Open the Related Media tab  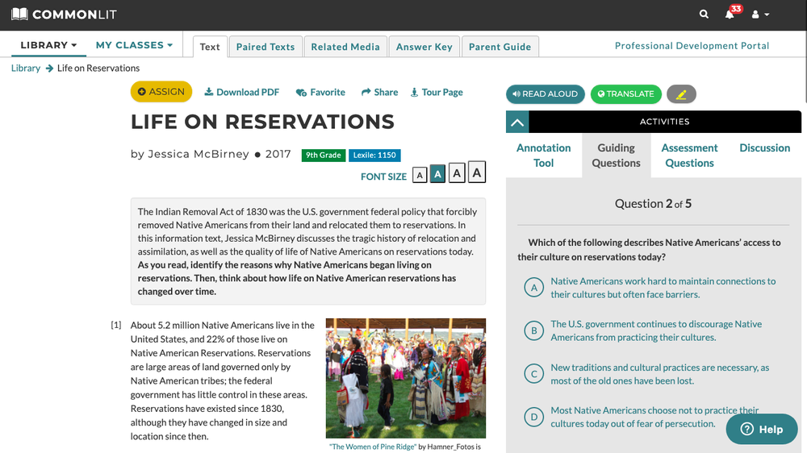[345, 47]
